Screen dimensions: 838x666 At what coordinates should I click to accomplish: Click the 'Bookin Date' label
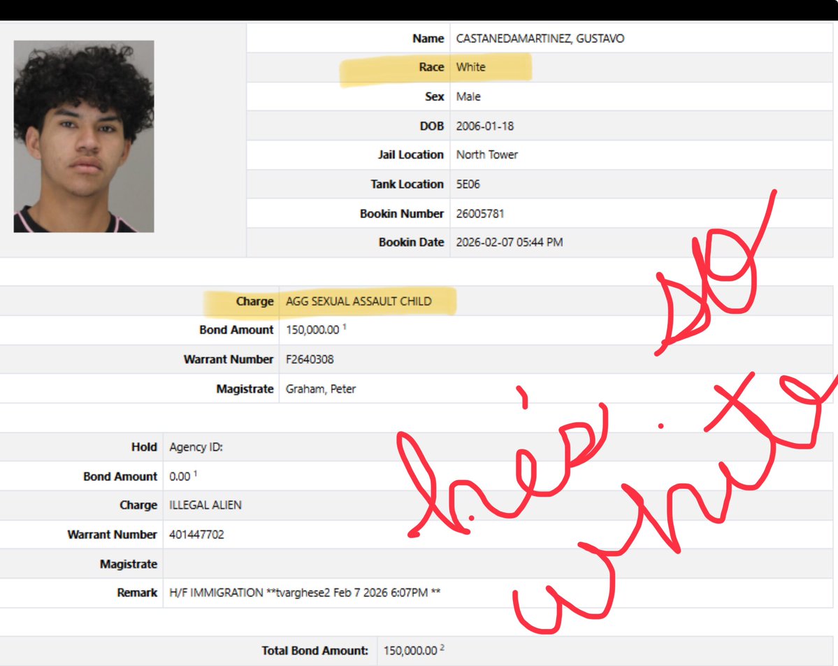(412, 242)
